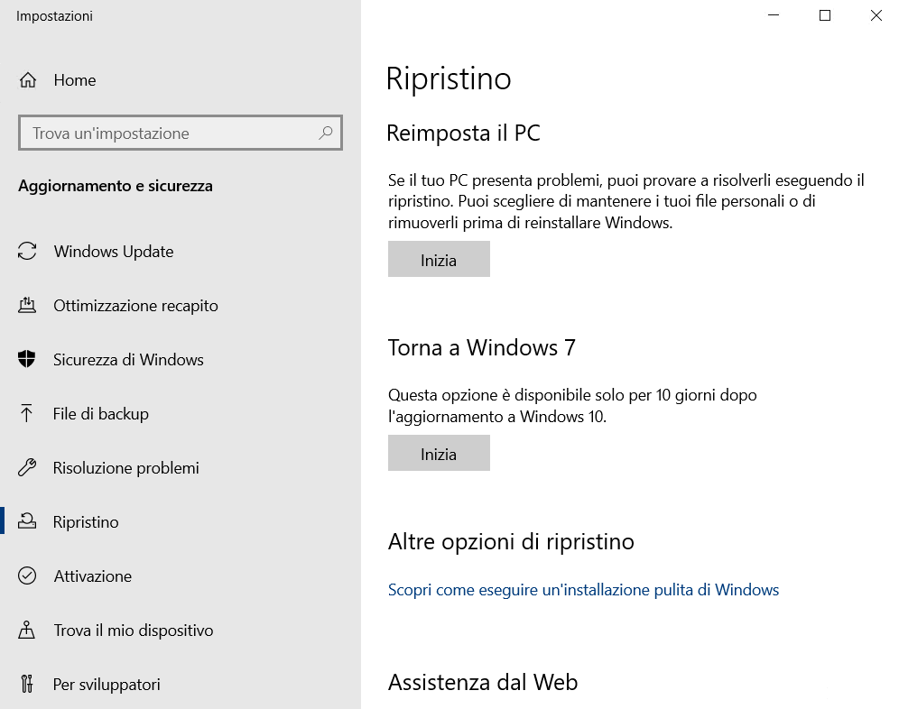Click the Ottimizzazione recapito icon
The height and width of the screenshot is (709, 899).
(28, 306)
